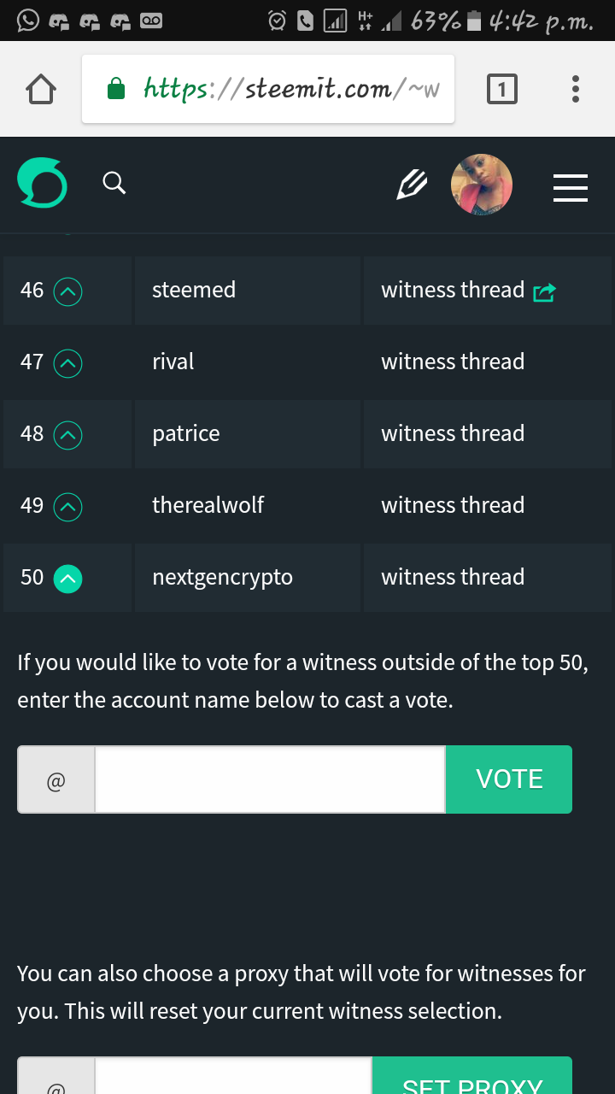Open the browser tabs counter
The height and width of the screenshot is (1094, 615).
pyautogui.click(x=501, y=89)
